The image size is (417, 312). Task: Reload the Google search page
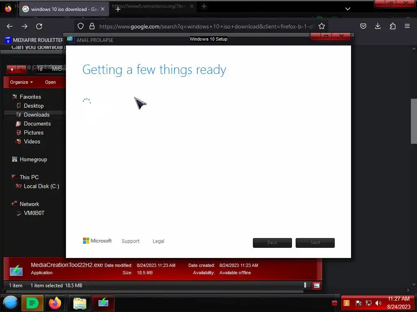[x=39, y=26]
